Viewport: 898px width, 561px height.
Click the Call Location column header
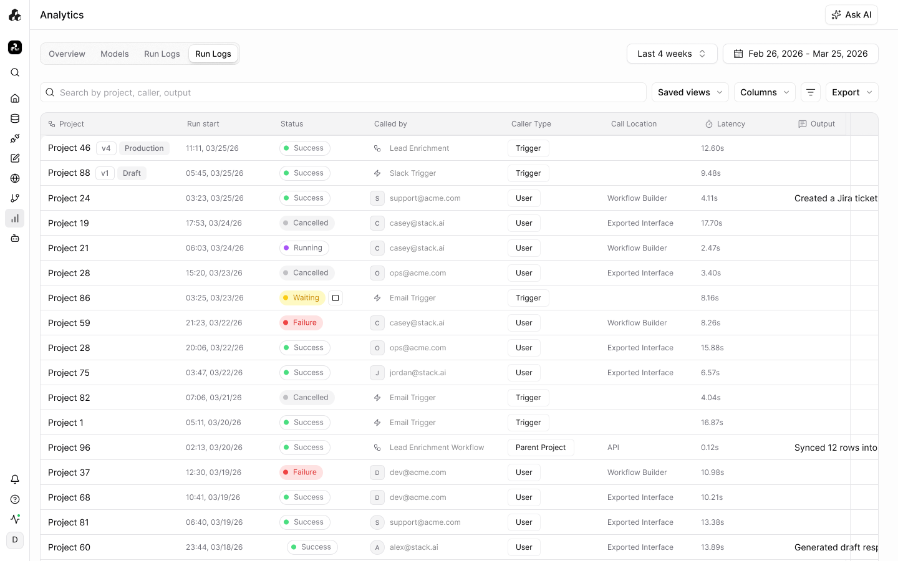(634, 124)
